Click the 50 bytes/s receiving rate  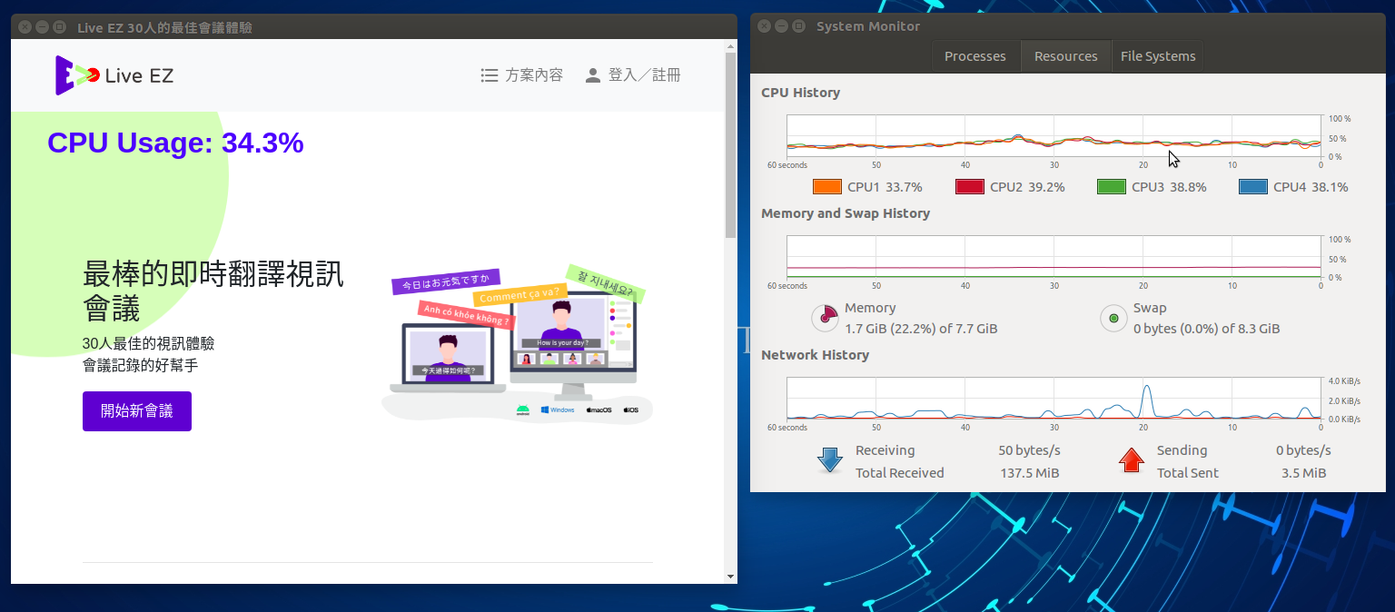pyautogui.click(x=1029, y=450)
